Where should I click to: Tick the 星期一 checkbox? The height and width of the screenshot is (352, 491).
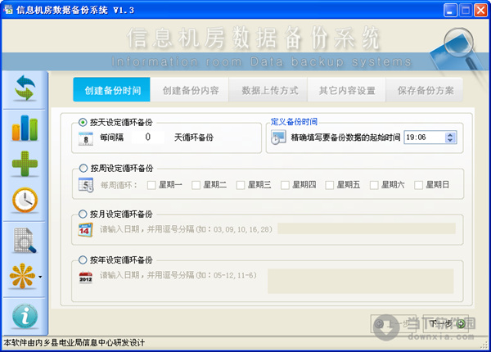pyautogui.click(x=151, y=185)
